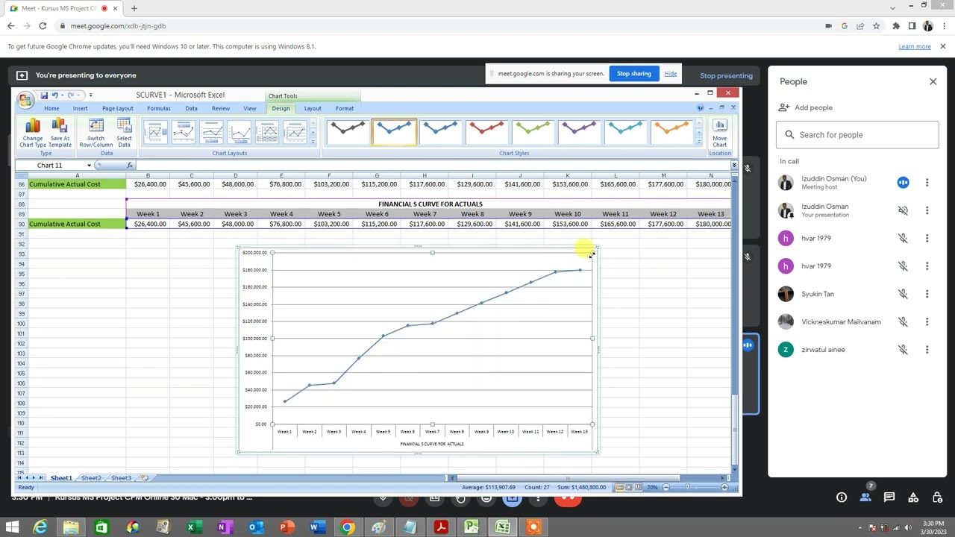Image resolution: width=955 pixels, height=537 pixels.
Task: Open Internet Explorer from taskbar
Action: pos(40,528)
